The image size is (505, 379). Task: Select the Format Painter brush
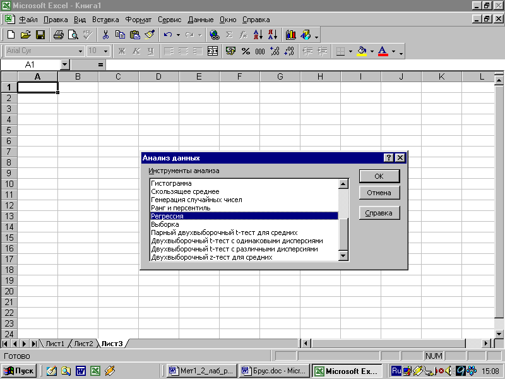150,35
